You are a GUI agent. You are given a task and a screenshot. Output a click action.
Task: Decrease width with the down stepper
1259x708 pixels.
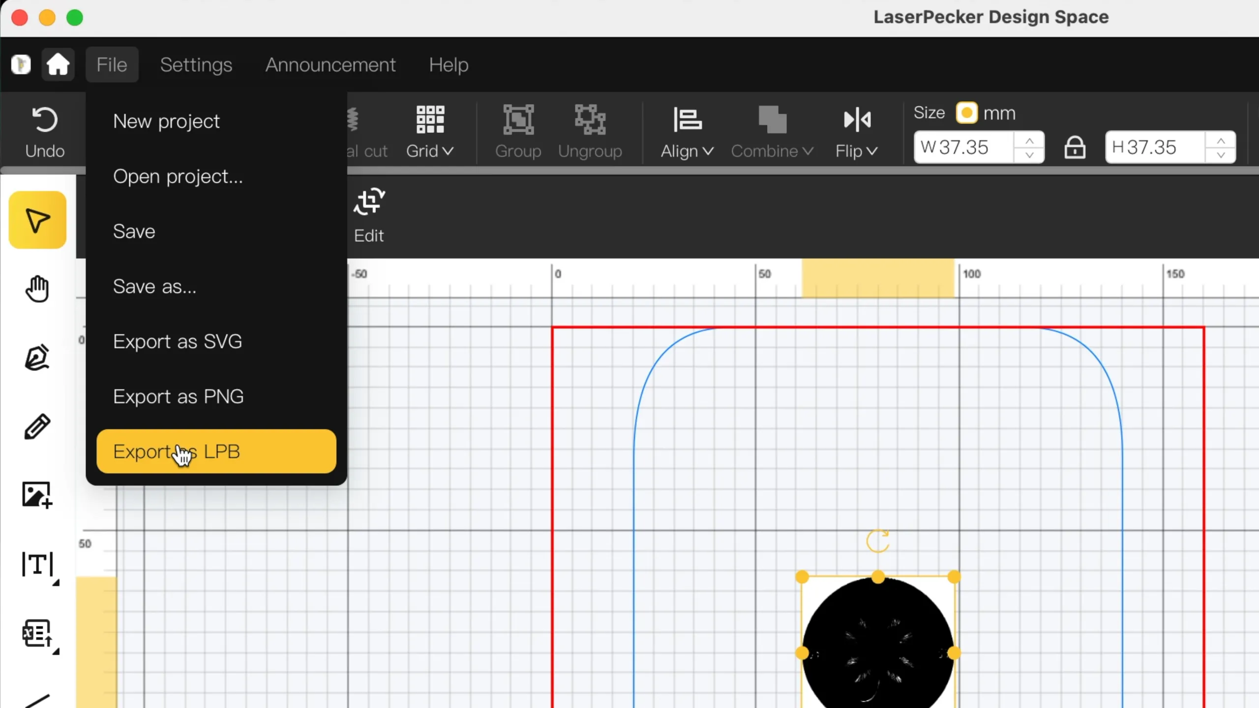[x=1029, y=154]
